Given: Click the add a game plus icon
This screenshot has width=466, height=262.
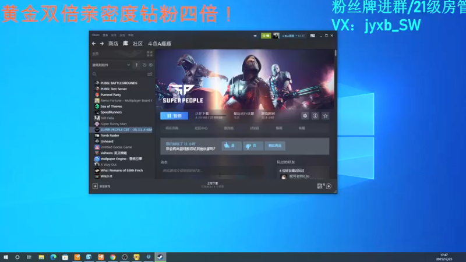Looking at the screenshot, I should pos(95,186).
